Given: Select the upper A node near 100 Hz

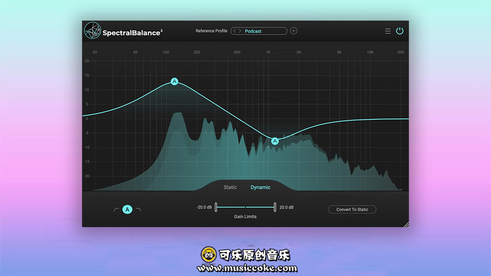Looking at the screenshot, I should pos(175,81).
